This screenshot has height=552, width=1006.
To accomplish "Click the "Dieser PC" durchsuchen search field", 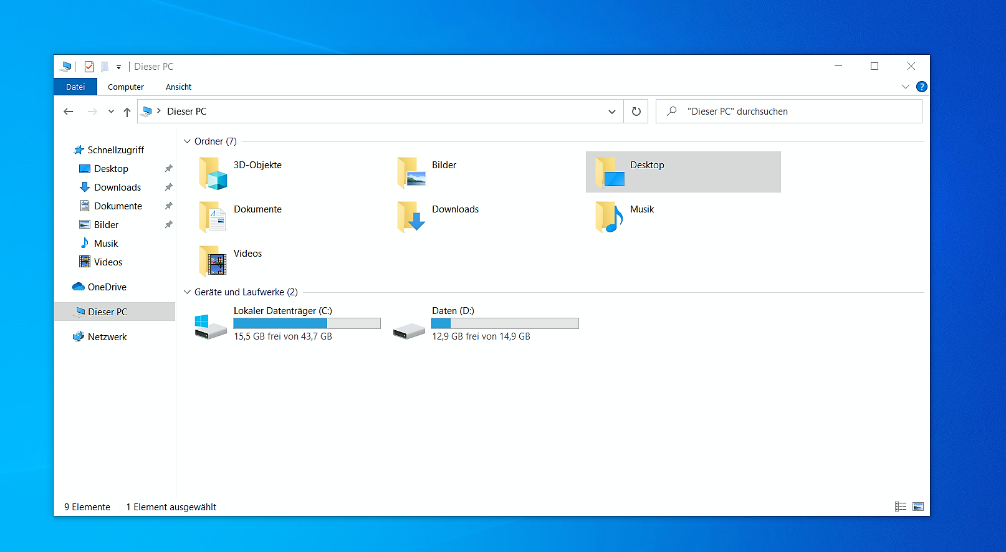I will 789,112.
